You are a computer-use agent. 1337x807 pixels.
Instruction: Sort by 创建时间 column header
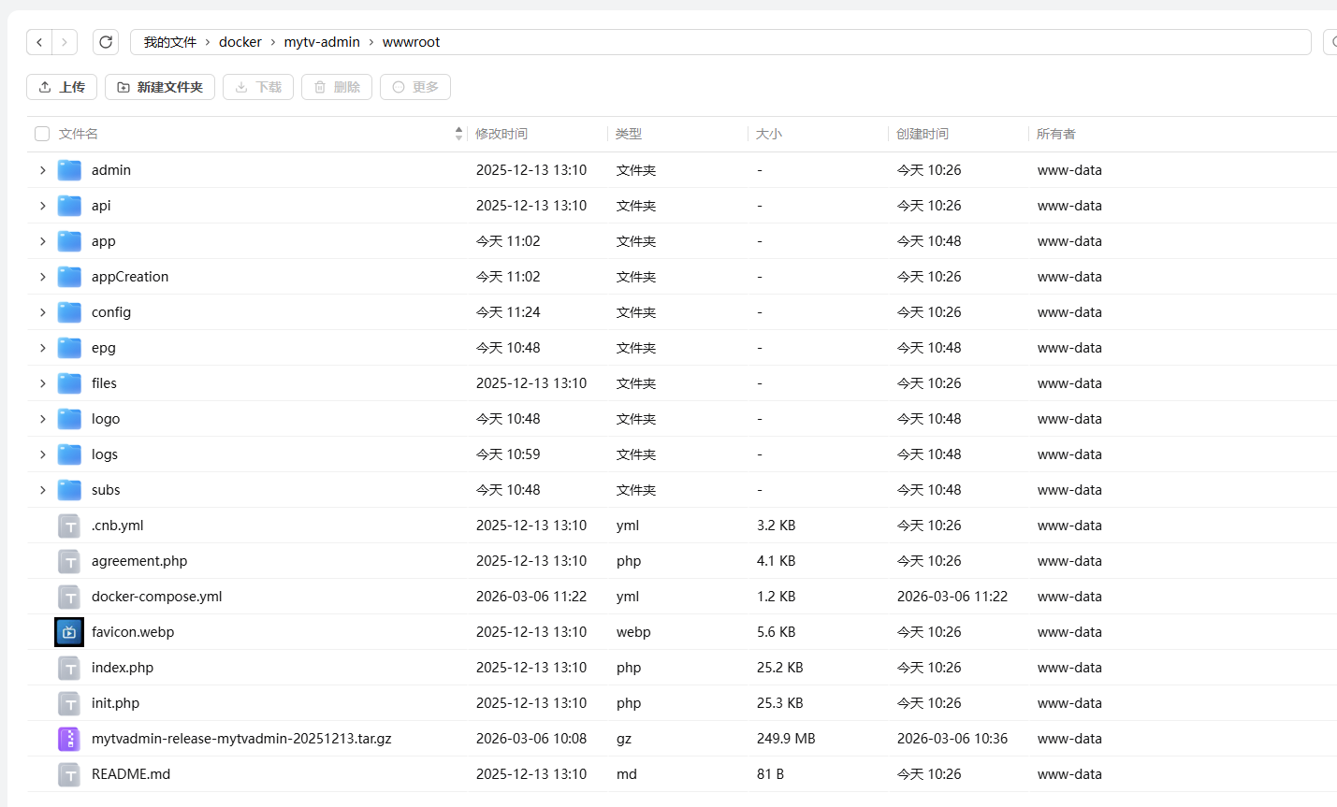[923, 134]
